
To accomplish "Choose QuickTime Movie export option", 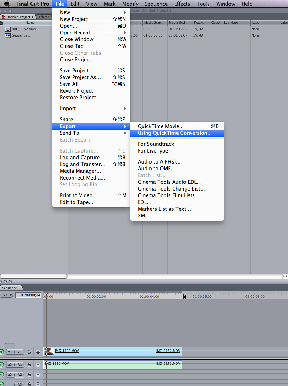I will coord(177,126).
